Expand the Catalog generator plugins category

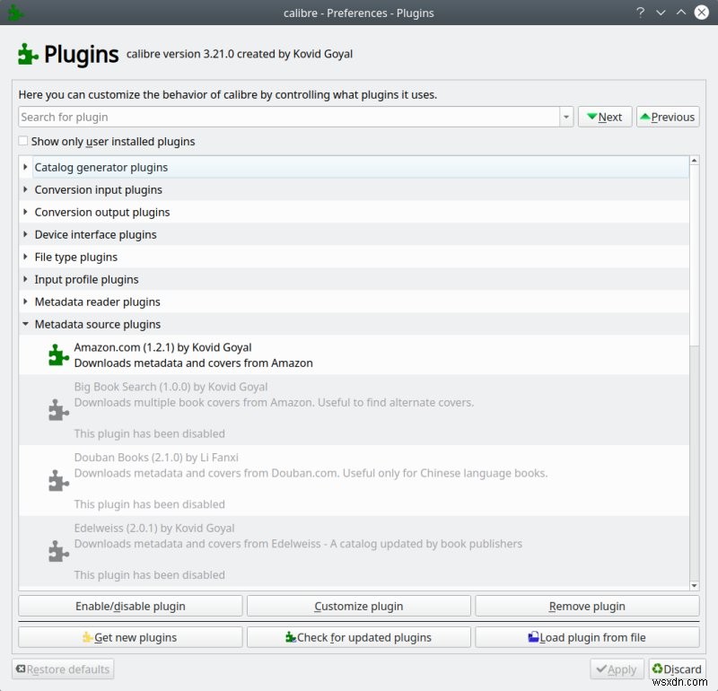coord(25,167)
